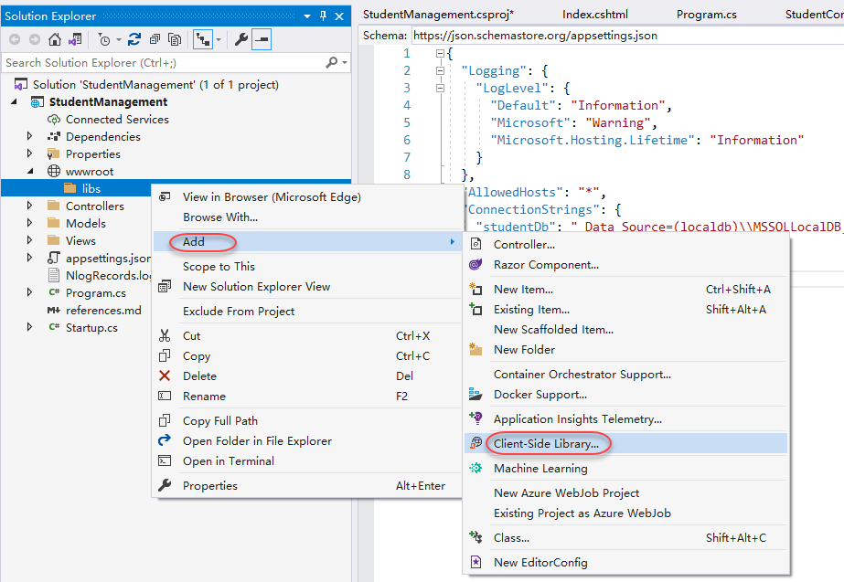Image resolution: width=844 pixels, height=582 pixels.
Task: Open the Properties wrench icon
Action: click(x=240, y=39)
